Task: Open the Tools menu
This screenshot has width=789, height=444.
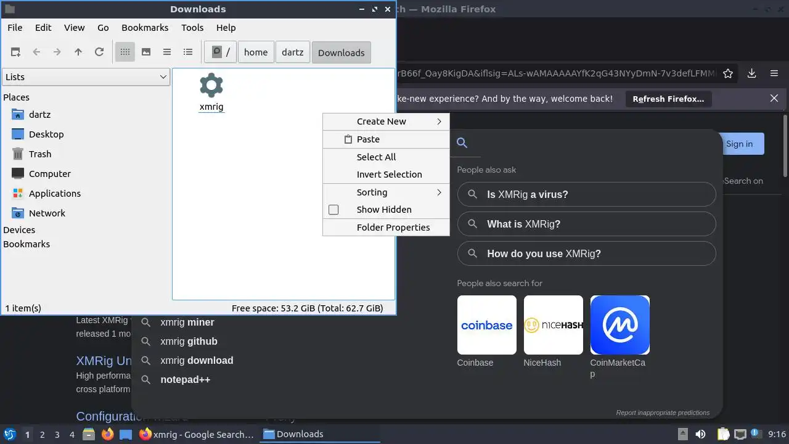Action: coord(192,28)
